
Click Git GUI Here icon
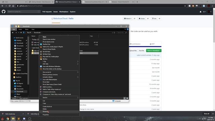[x=41, y=51]
